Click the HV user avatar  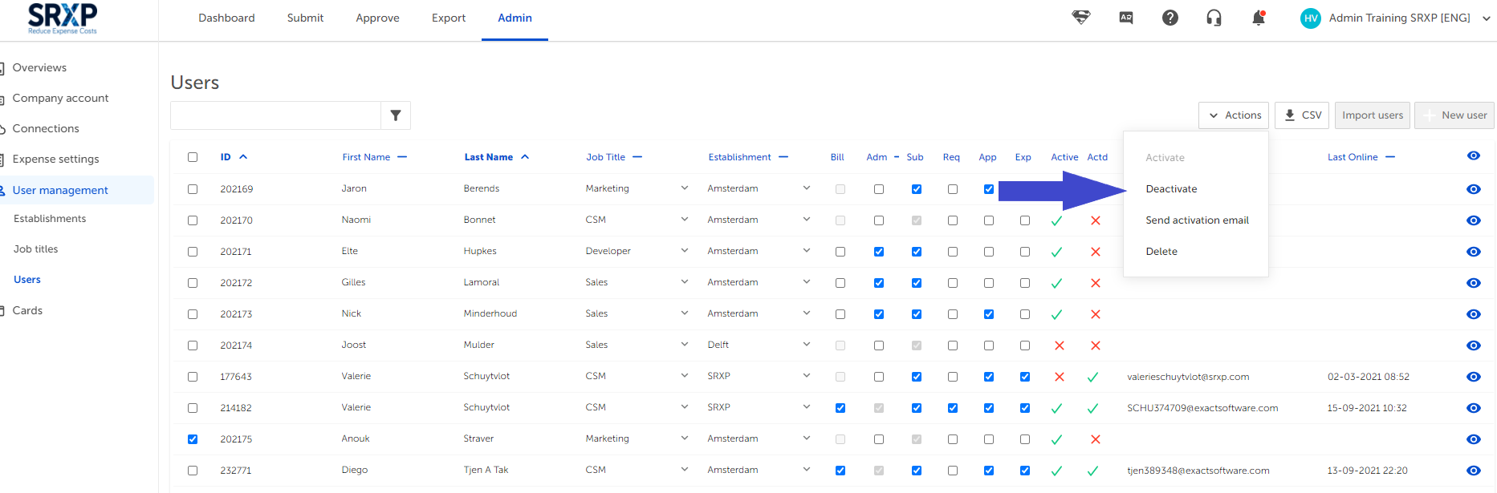1311,18
